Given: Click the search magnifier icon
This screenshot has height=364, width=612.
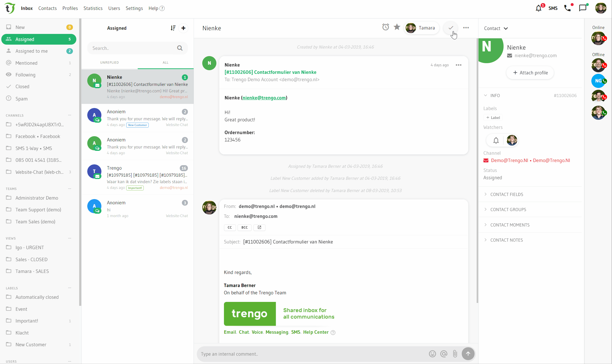Looking at the screenshot, I should pos(180,48).
